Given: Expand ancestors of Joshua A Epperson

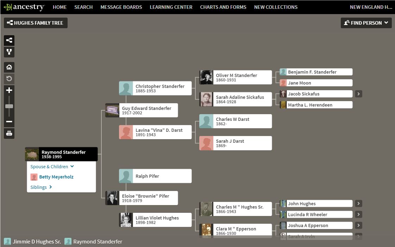Looking at the screenshot, I should [x=358, y=225].
